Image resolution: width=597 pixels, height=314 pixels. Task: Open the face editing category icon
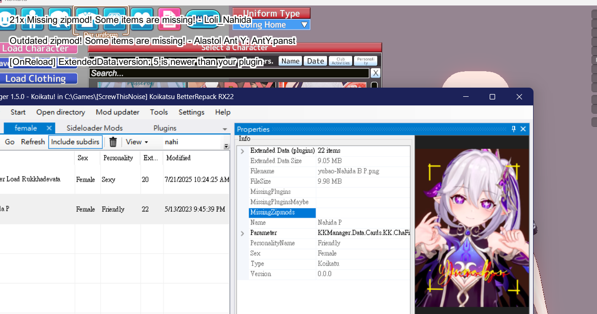click(x=6, y=19)
